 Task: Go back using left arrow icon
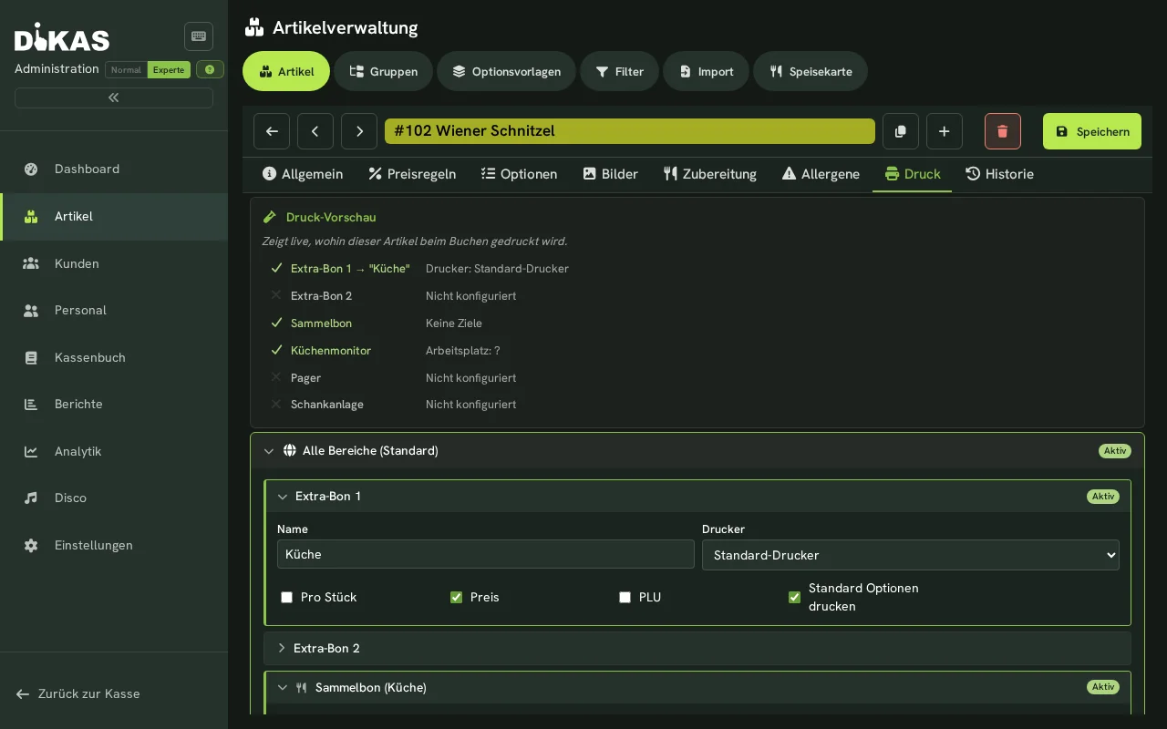click(272, 131)
